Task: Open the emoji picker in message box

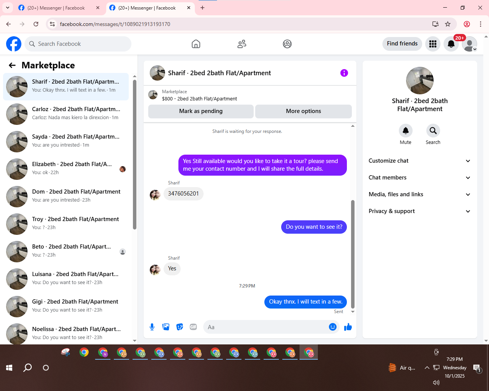Action: (x=333, y=327)
